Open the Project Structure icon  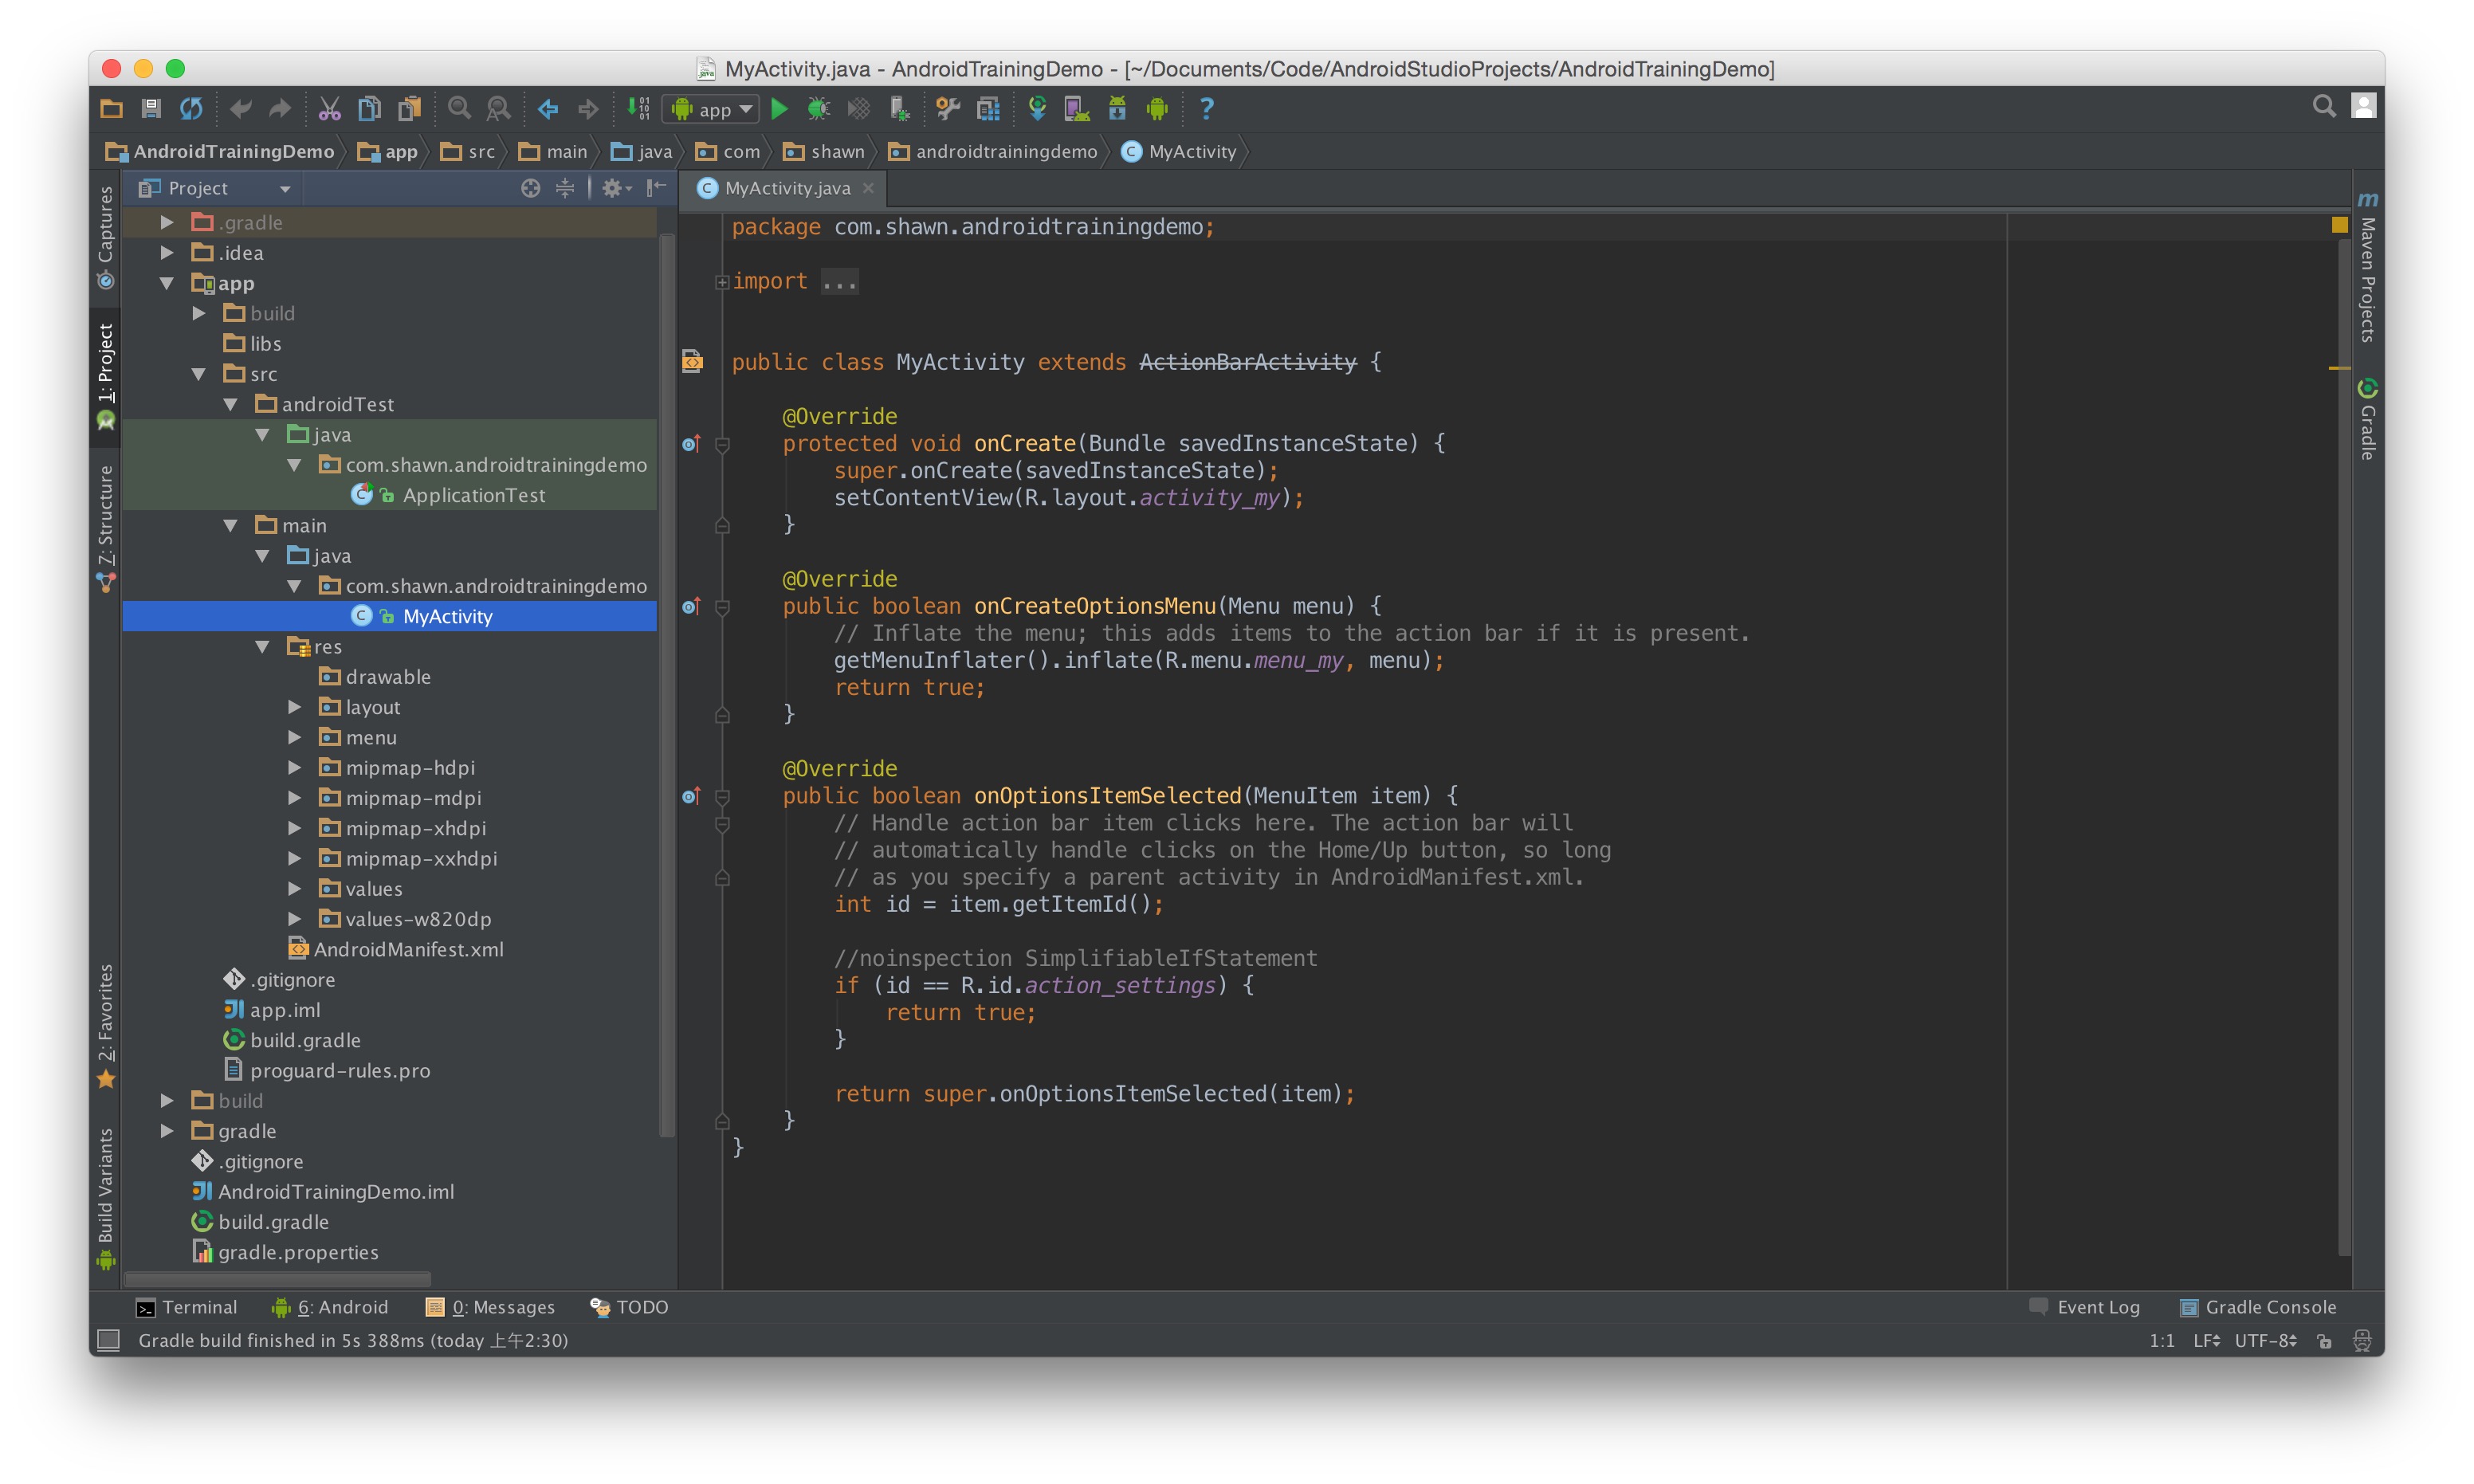tap(988, 109)
